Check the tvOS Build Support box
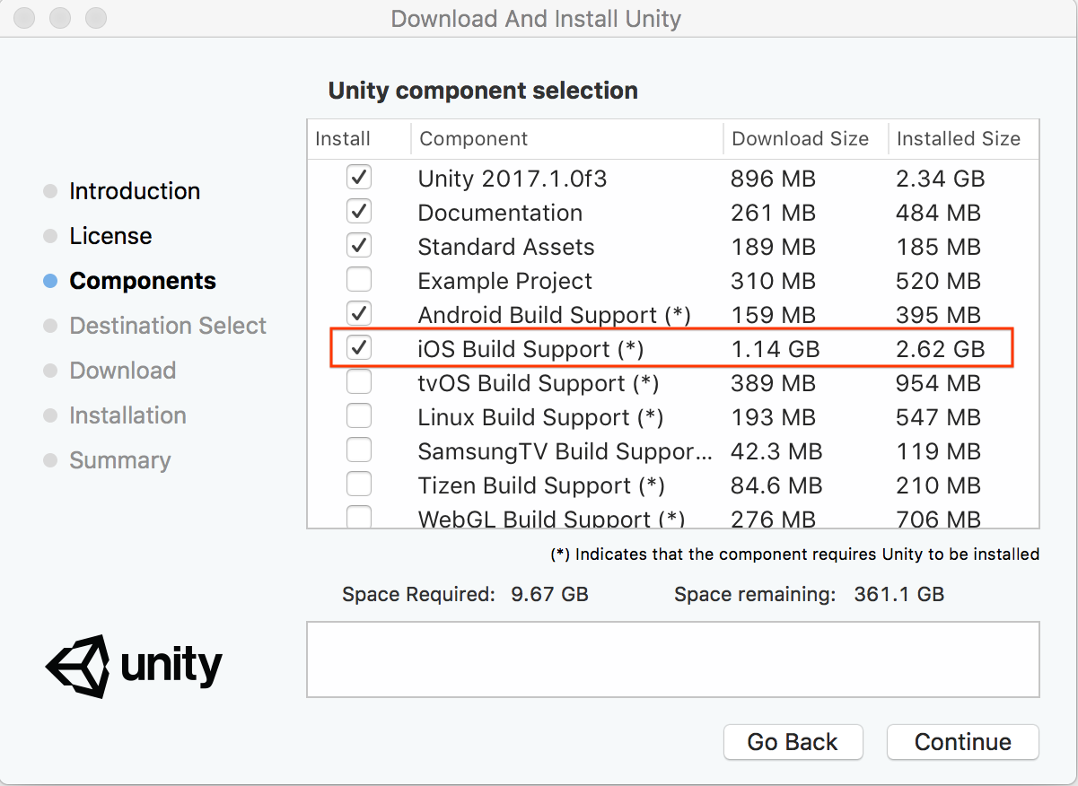The image size is (1078, 786). pos(359,382)
